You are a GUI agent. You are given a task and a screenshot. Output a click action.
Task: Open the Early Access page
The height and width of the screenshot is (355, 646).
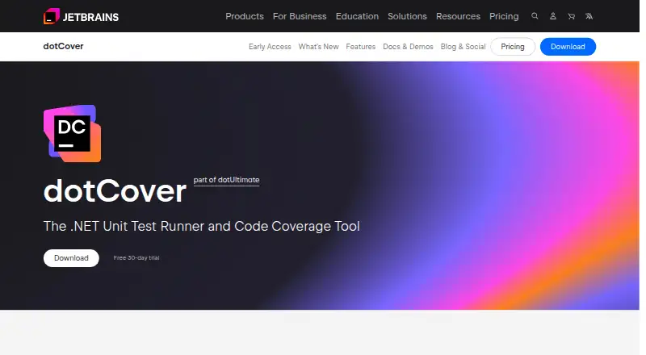(x=270, y=47)
